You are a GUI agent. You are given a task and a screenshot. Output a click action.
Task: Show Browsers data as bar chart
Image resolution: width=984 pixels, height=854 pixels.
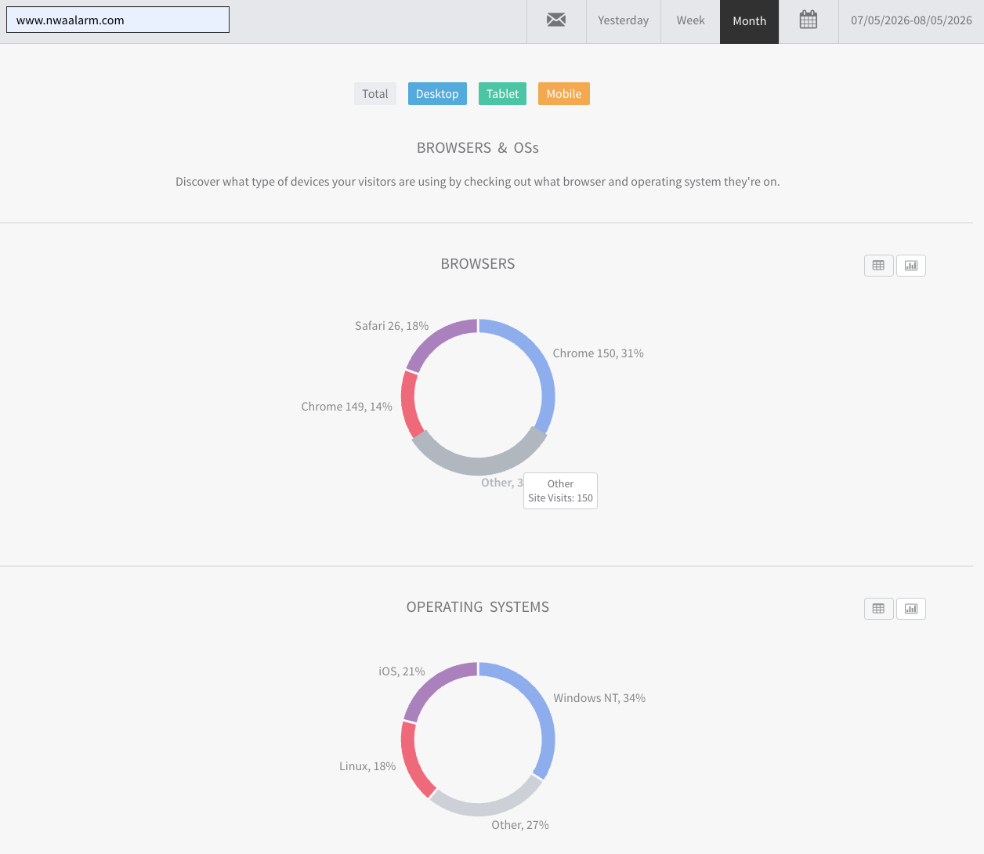(911, 266)
